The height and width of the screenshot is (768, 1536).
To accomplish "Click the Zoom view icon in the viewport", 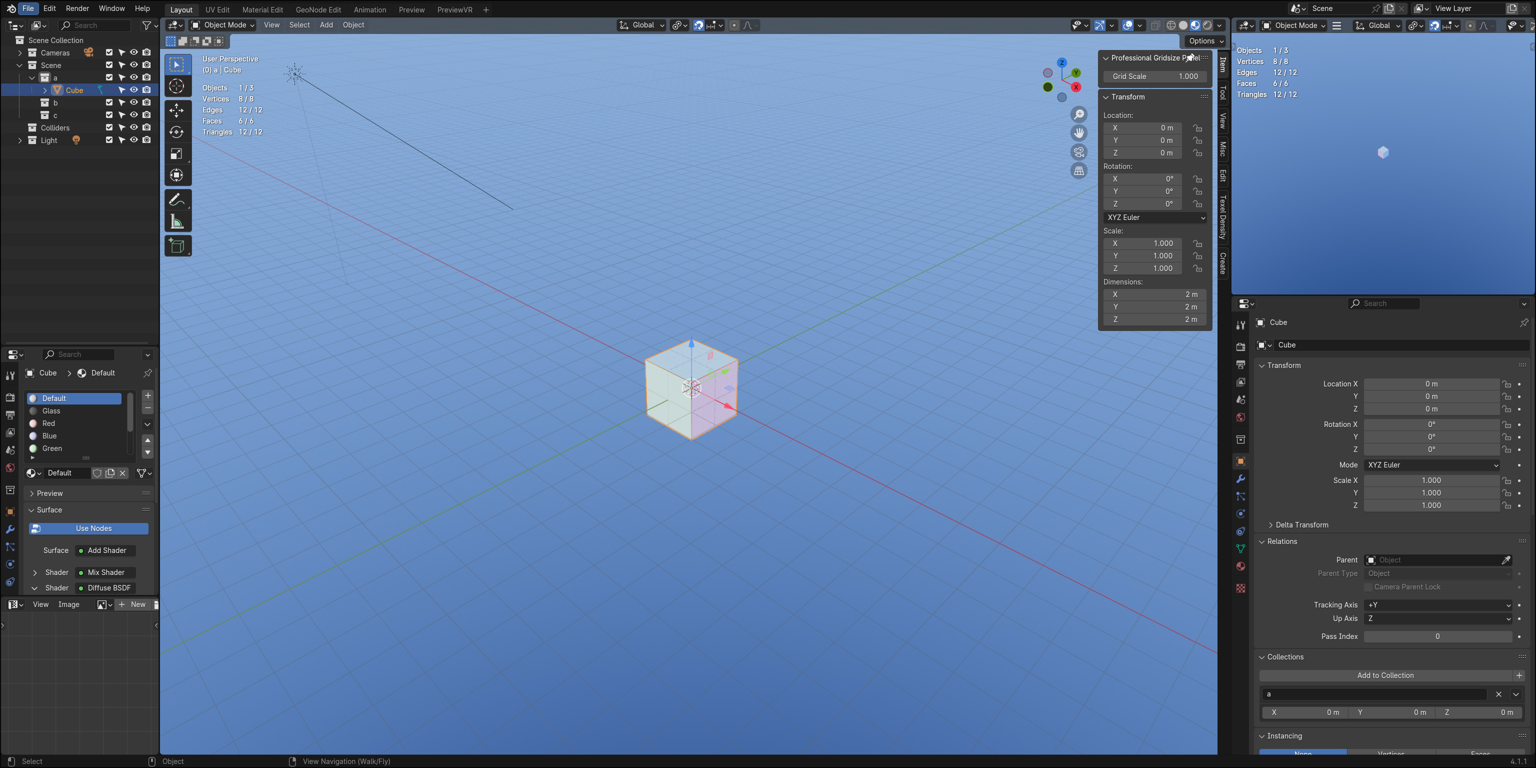I will point(1078,114).
